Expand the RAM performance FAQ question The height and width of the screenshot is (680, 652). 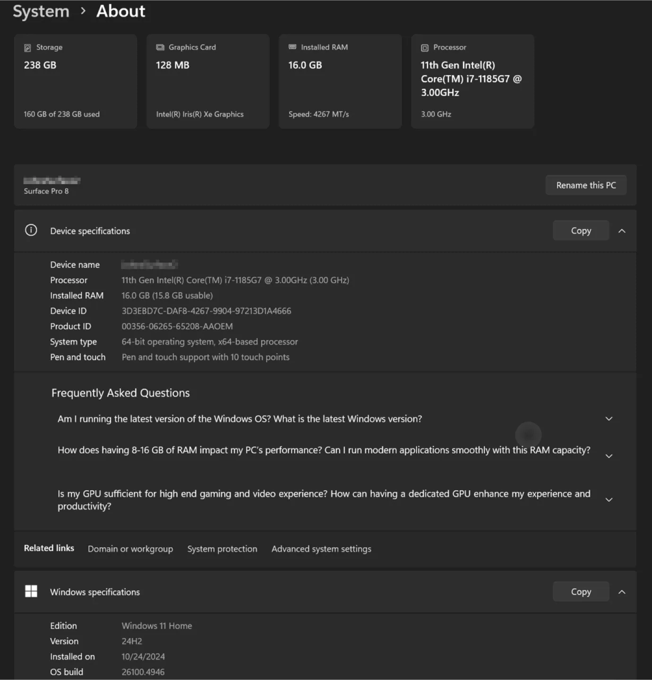tap(609, 456)
